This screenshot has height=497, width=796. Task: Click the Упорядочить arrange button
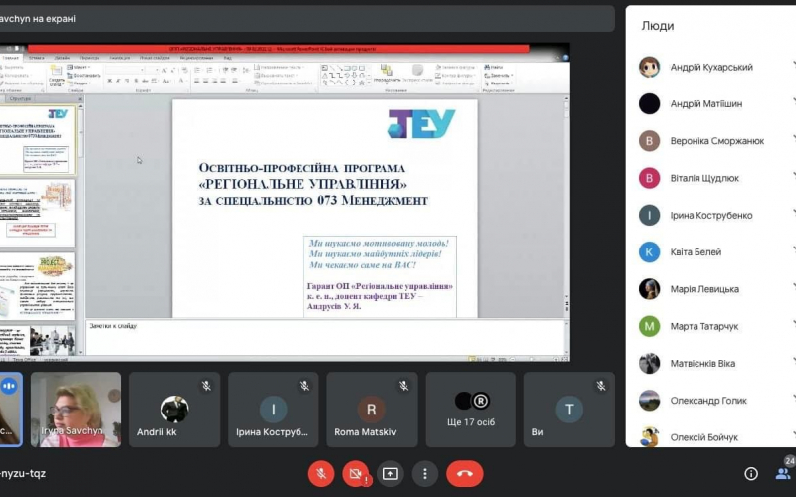tap(387, 74)
